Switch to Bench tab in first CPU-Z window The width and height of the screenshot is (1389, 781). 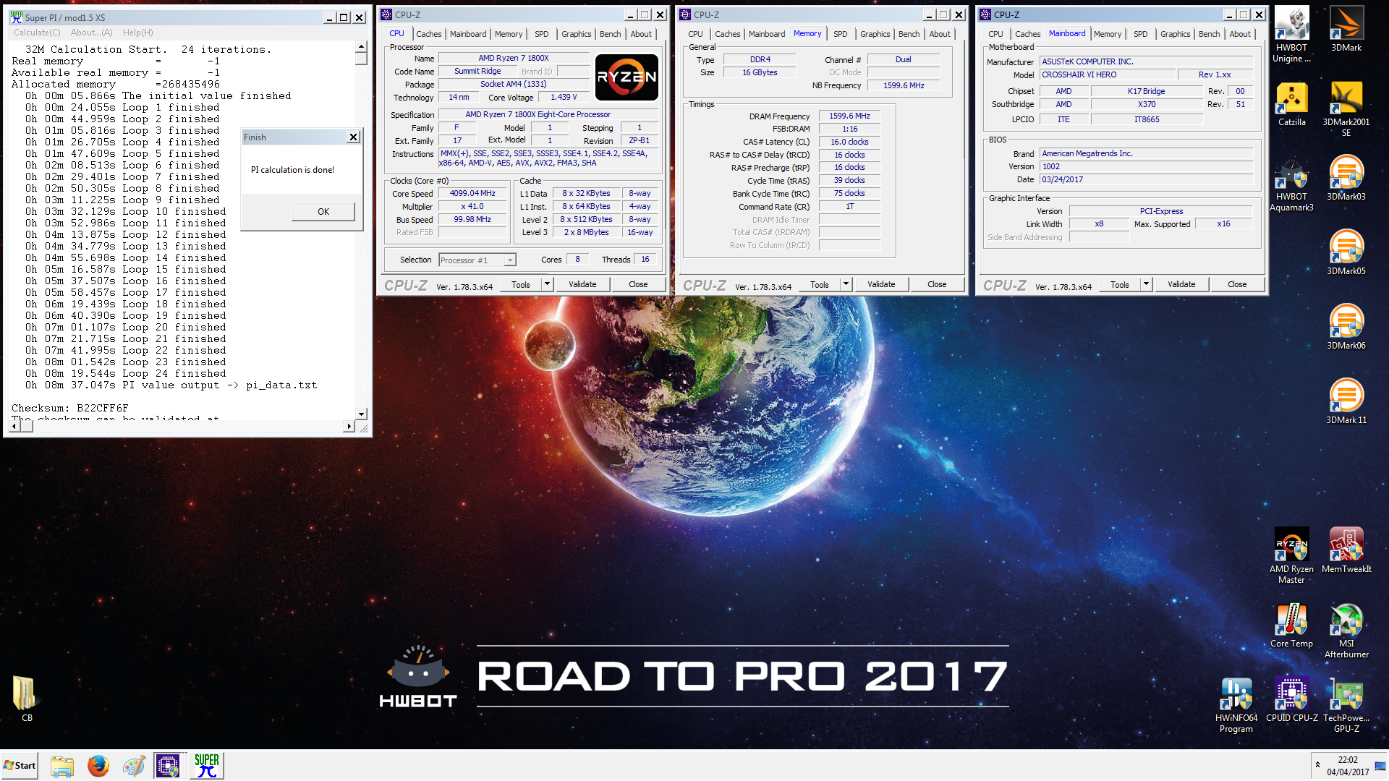pos(610,34)
